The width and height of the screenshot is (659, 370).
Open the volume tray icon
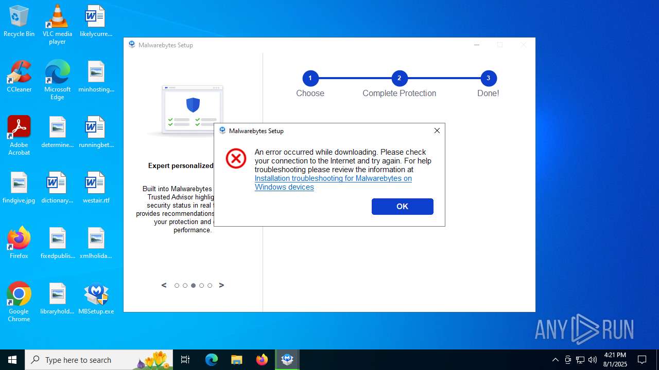593,360
